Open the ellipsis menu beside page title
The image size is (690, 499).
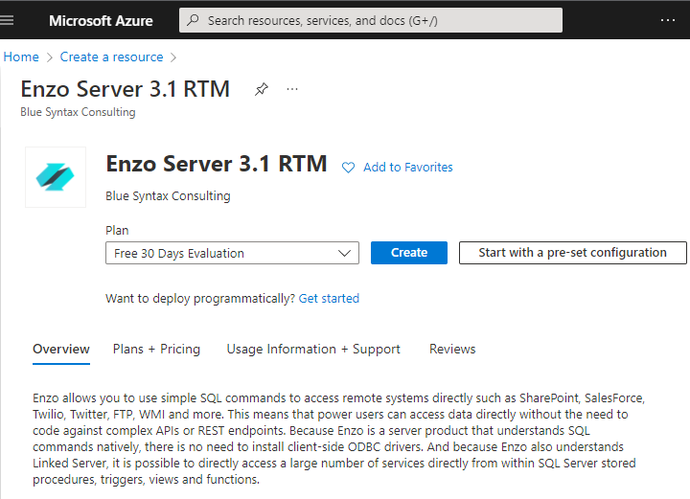(292, 89)
